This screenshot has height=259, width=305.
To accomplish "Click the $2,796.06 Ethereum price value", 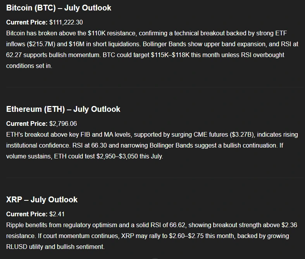I will (x=63, y=123).
